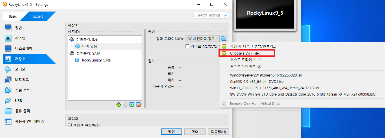Click the grayed disc icon beside Remove Disk
This screenshot has width=385, height=138.
(x=224, y=103)
